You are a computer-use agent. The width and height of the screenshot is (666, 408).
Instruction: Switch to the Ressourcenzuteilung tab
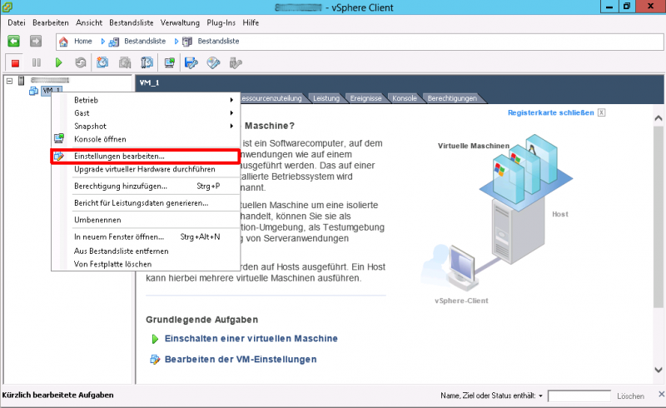click(272, 98)
